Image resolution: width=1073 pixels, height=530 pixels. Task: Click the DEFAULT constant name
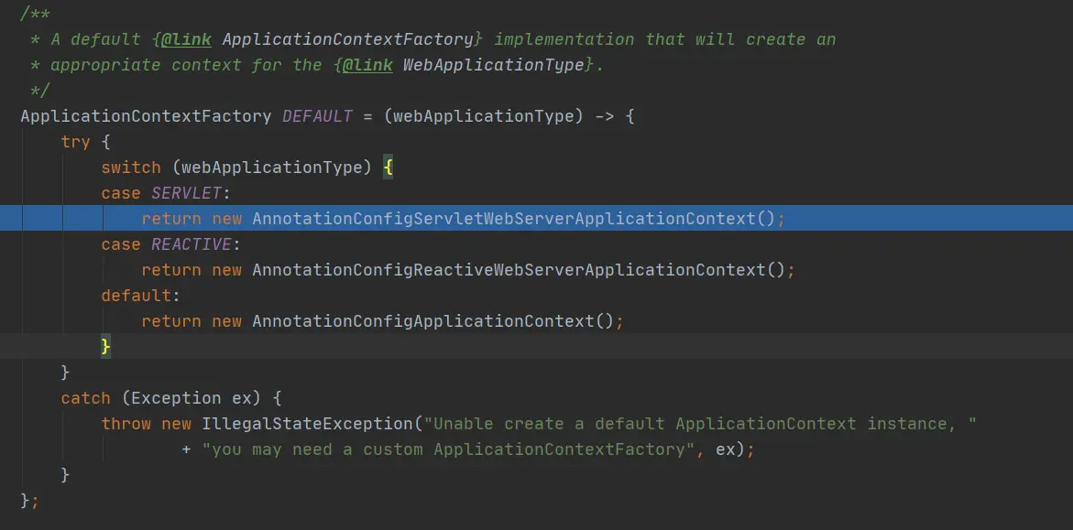pyautogui.click(x=317, y=116)
